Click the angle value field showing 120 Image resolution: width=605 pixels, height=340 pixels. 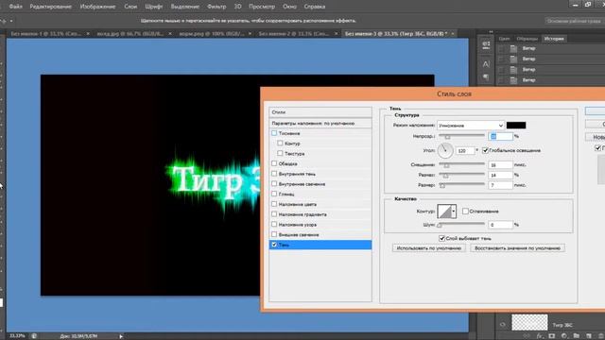click(x=465, y=151)
